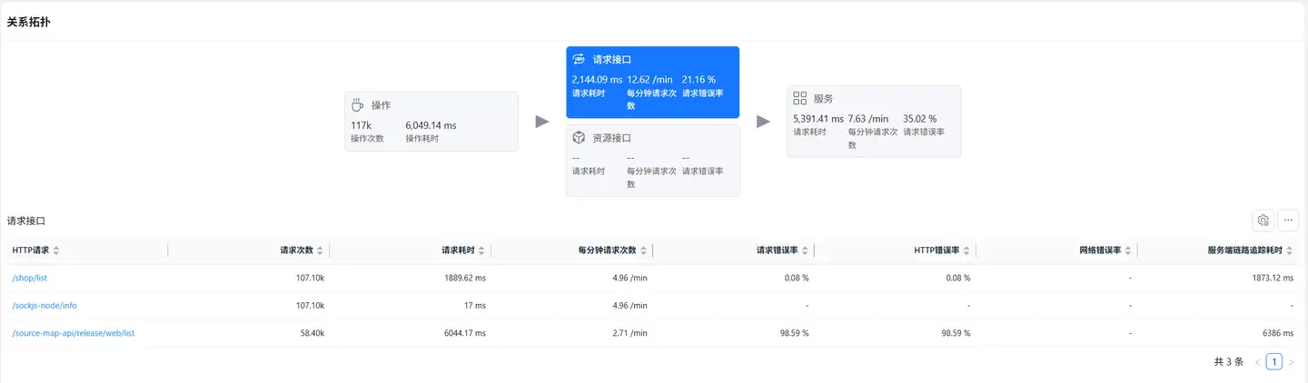Sort table by HTTP错误率 sort icon
The width and height of the screenshot is (1308, 383).
click(x=966, y=250)
